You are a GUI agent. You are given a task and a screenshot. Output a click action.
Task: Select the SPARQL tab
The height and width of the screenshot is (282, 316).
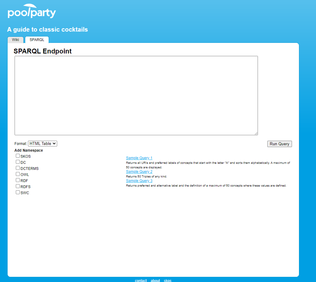[36, 40]
